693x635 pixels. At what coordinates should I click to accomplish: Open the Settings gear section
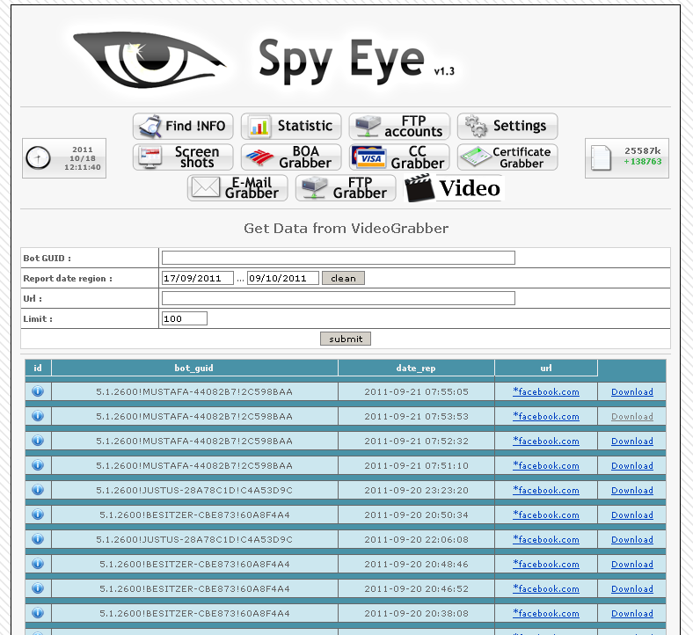click(x=507, y=127)
